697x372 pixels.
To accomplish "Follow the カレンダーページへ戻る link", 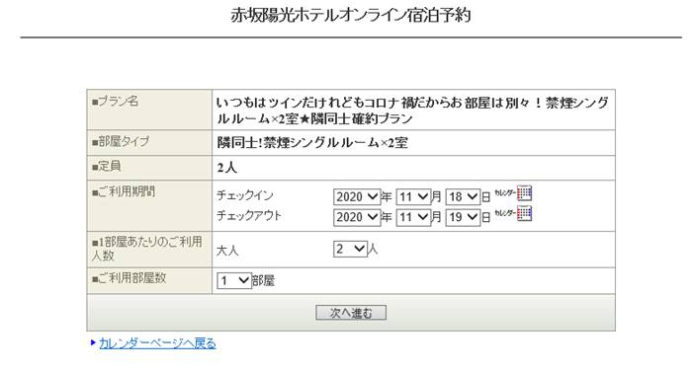I will click(x=157, y=343).
